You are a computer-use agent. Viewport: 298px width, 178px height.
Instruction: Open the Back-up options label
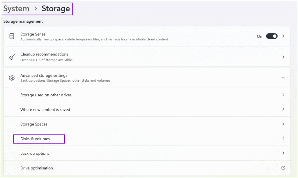click(35, 153)
